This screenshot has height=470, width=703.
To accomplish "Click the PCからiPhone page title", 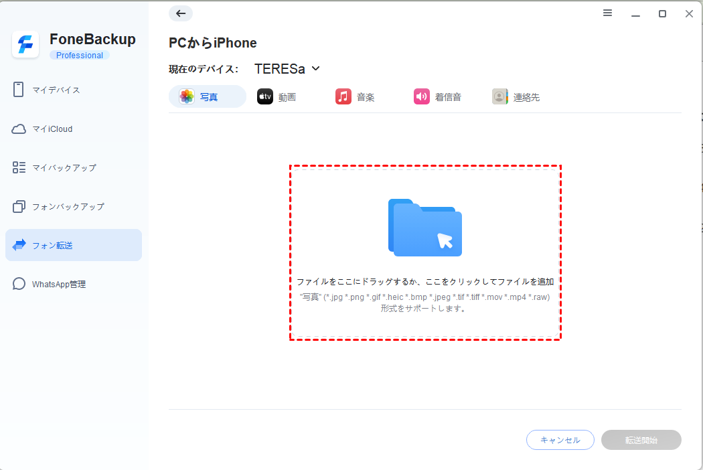I will (x=212, y=43).
